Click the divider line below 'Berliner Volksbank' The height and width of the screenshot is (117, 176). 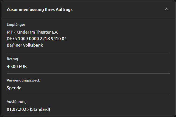(88, 52)
